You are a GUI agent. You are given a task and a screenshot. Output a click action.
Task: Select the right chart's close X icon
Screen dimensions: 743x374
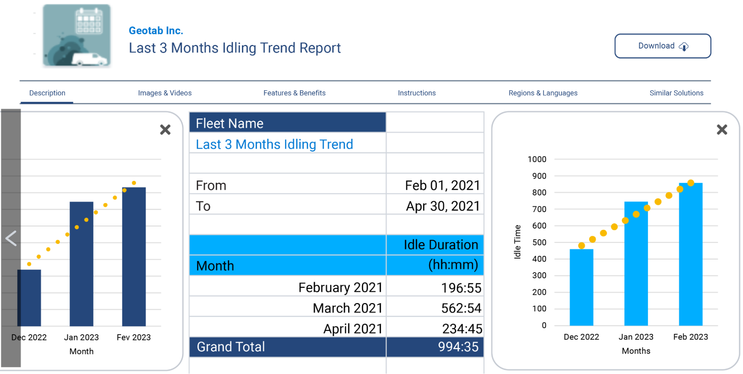(x=721, y=130)
